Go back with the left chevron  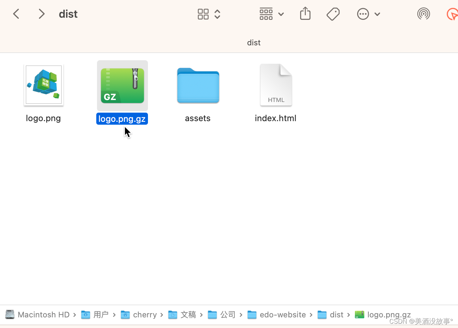pos(16,14)
